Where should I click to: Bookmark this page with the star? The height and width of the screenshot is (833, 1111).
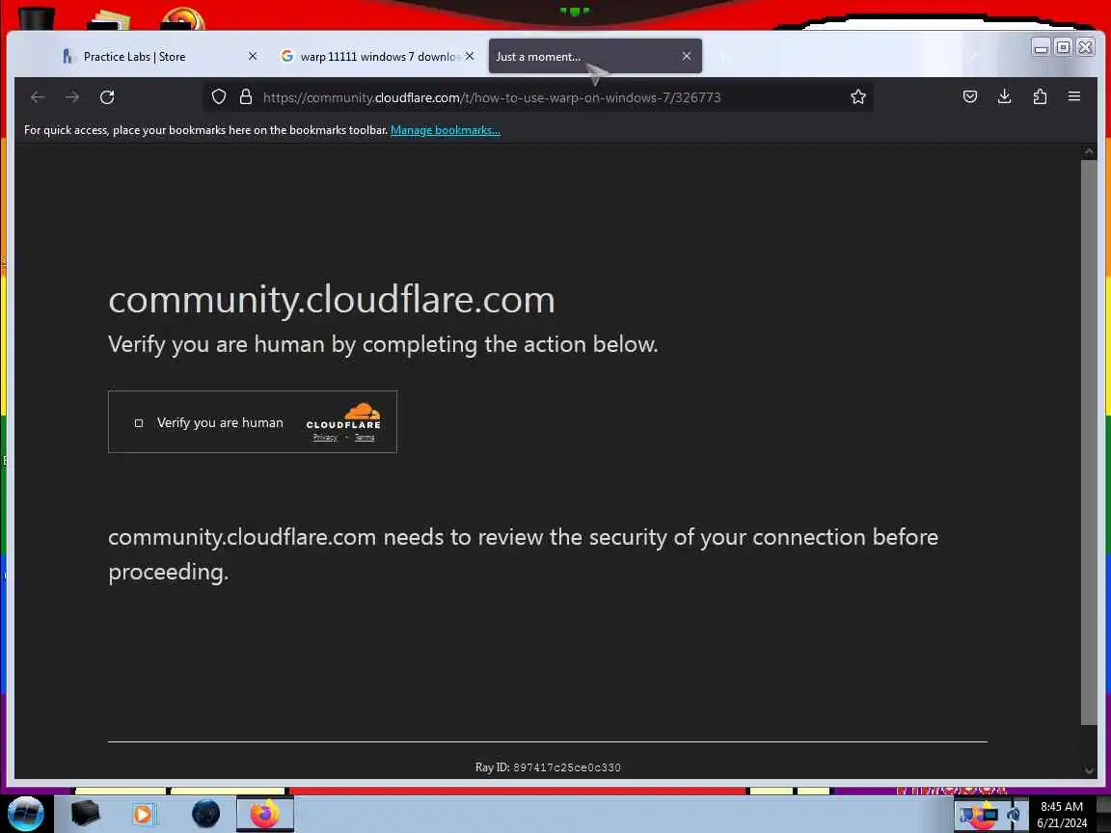click(858, 97)
